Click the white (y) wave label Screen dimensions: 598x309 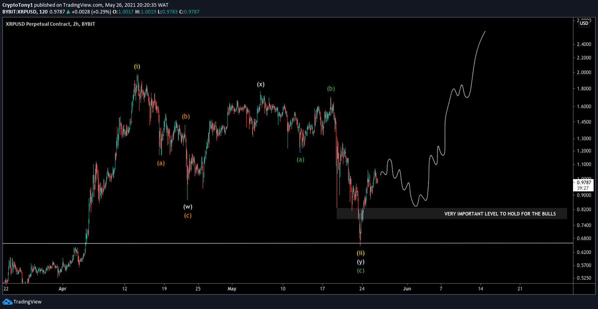pos(360,262)
